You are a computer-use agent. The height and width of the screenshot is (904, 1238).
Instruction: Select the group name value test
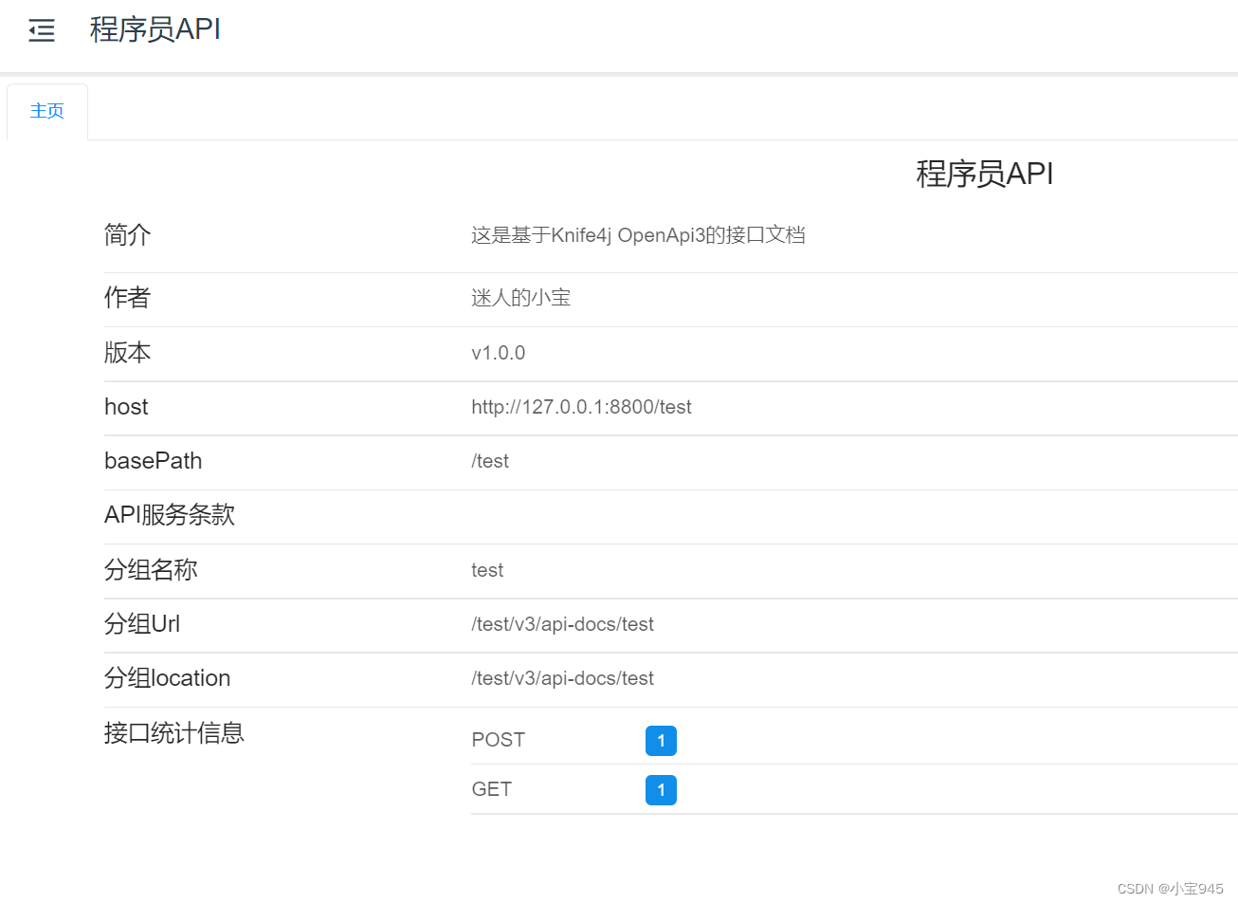[x=487, y=570]
